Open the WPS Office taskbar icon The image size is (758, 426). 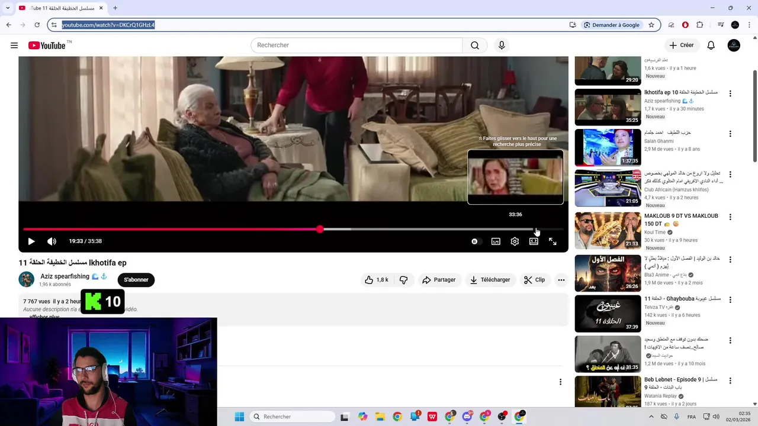(x=432, y=417)
